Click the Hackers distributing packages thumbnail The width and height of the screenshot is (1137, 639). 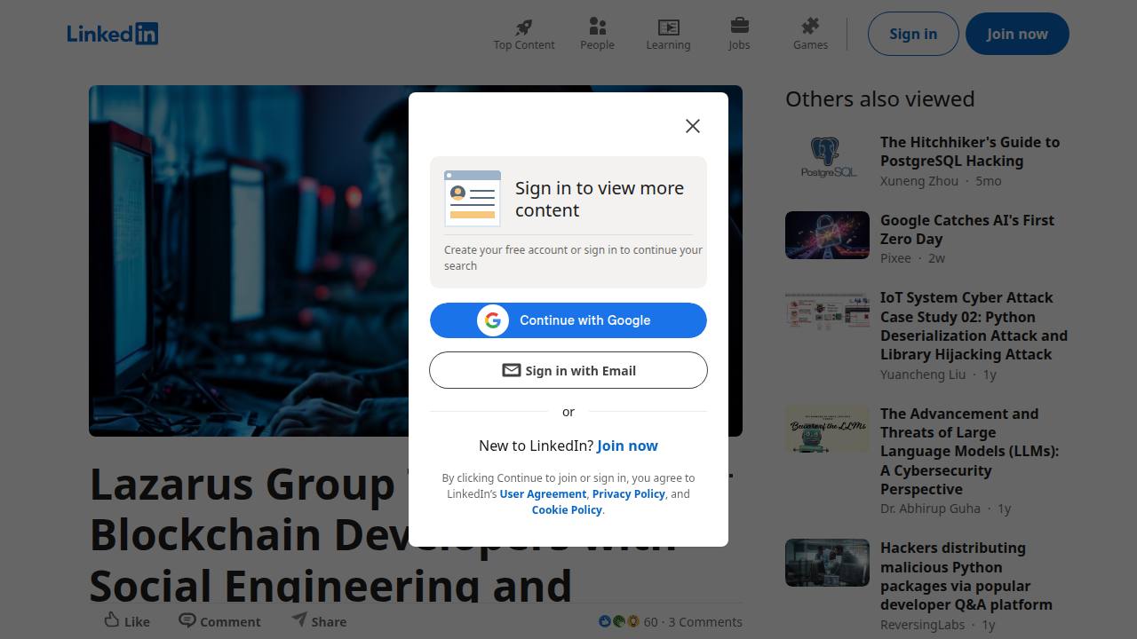click(x=827, y=563)
